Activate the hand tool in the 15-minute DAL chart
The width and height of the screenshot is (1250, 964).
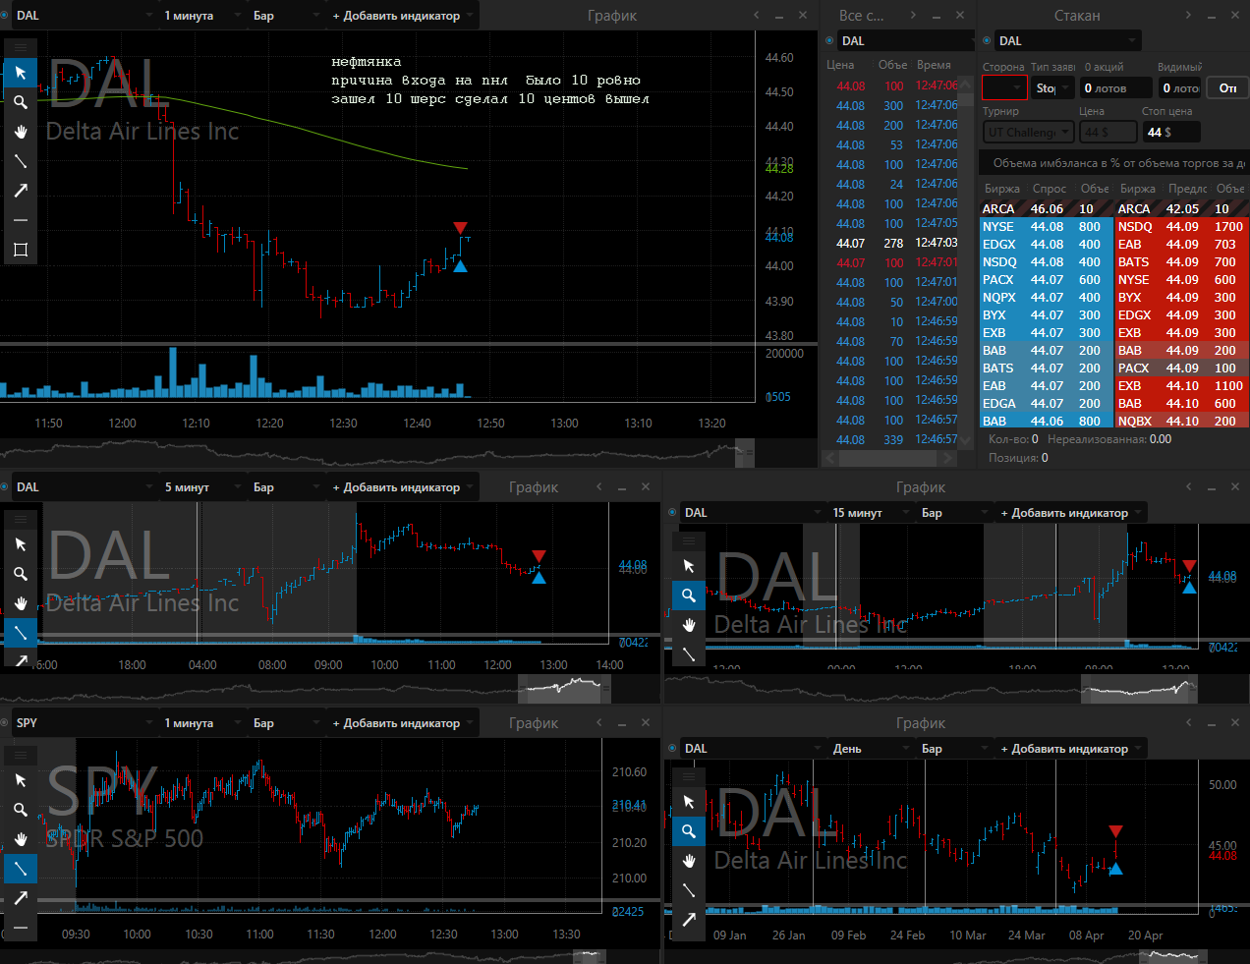(688, 625)
